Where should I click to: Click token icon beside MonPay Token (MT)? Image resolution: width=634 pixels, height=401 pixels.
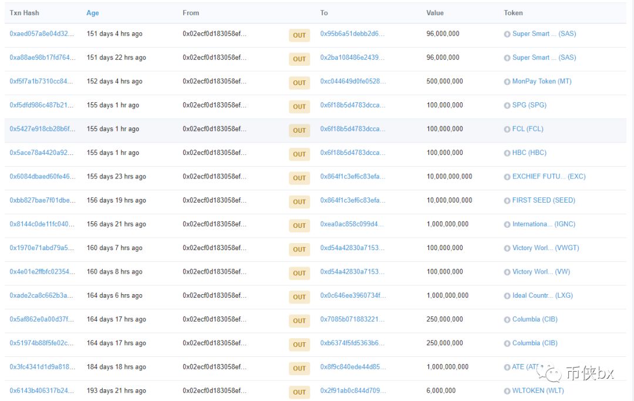click(507, 82)
